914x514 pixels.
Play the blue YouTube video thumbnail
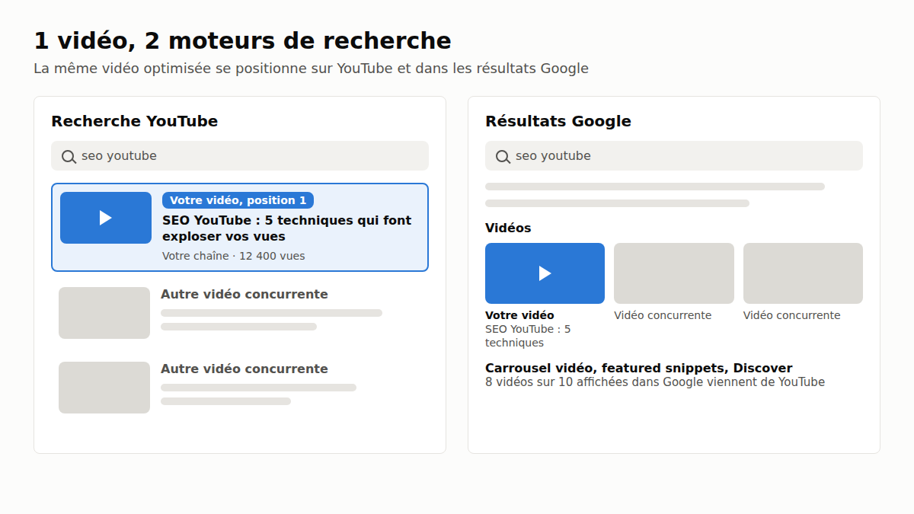pos(106,218)
